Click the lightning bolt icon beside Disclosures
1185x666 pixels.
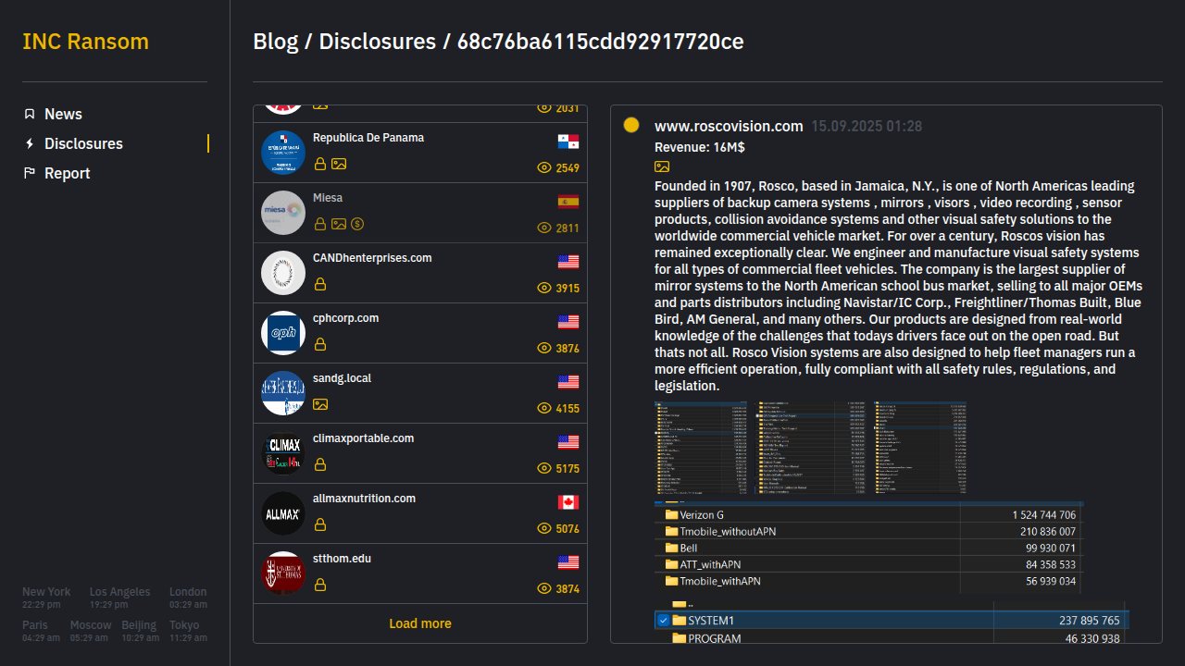[30, 143]
